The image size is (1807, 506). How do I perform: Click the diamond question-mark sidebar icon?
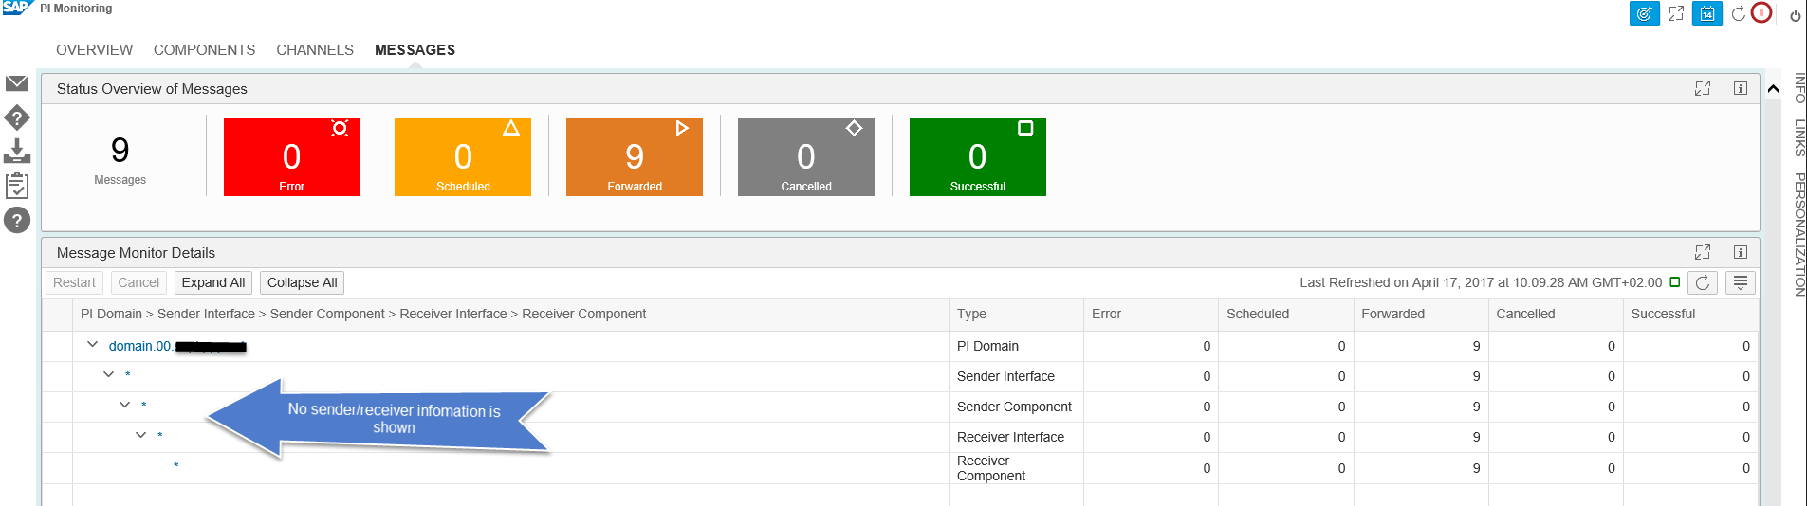click(17, 117)
